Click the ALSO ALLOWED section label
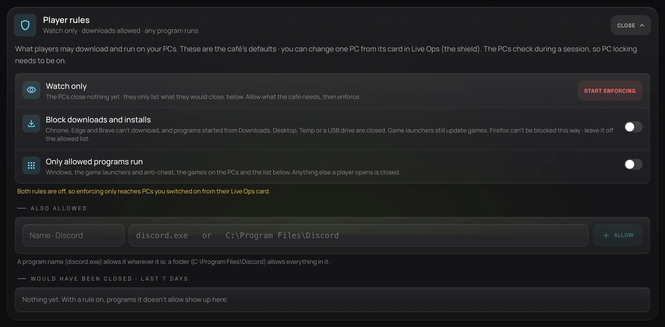Screen dimensions: 665x327 59,208
